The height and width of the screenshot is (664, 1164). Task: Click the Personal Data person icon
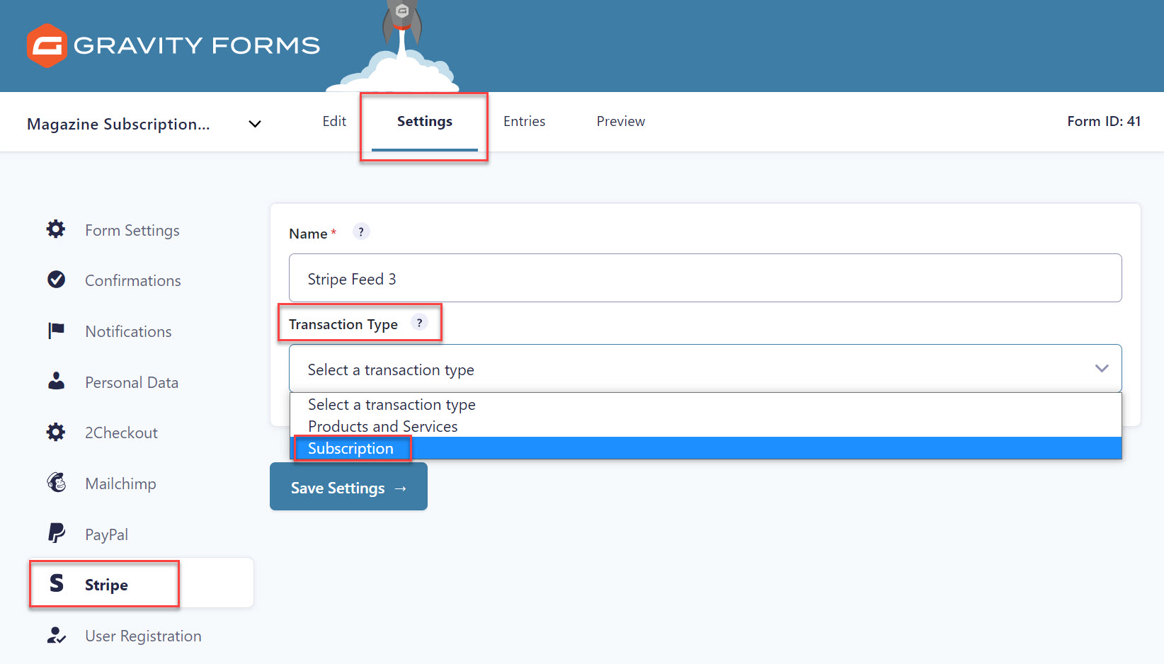(56, 382)
